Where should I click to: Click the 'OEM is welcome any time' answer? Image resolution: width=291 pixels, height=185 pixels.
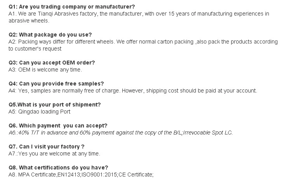click(45, 70)
